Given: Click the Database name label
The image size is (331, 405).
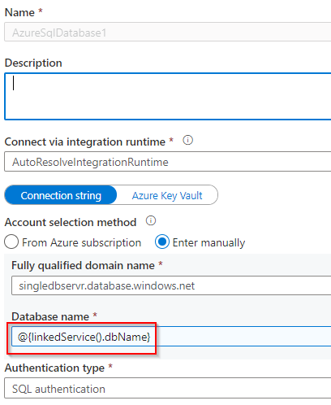Looking at the screenshot, I should click(x=50, y=316).
